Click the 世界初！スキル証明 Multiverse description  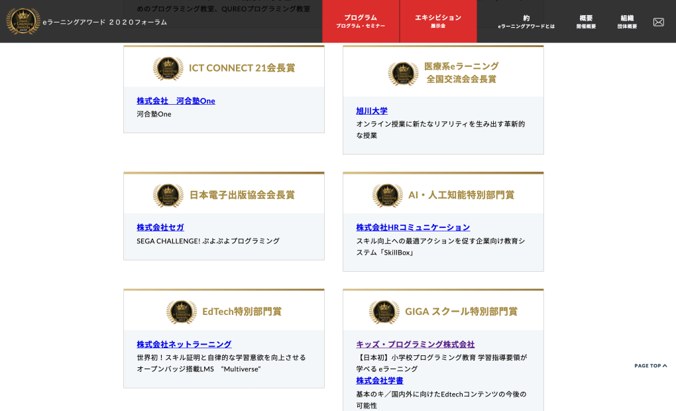click(221, 363)
